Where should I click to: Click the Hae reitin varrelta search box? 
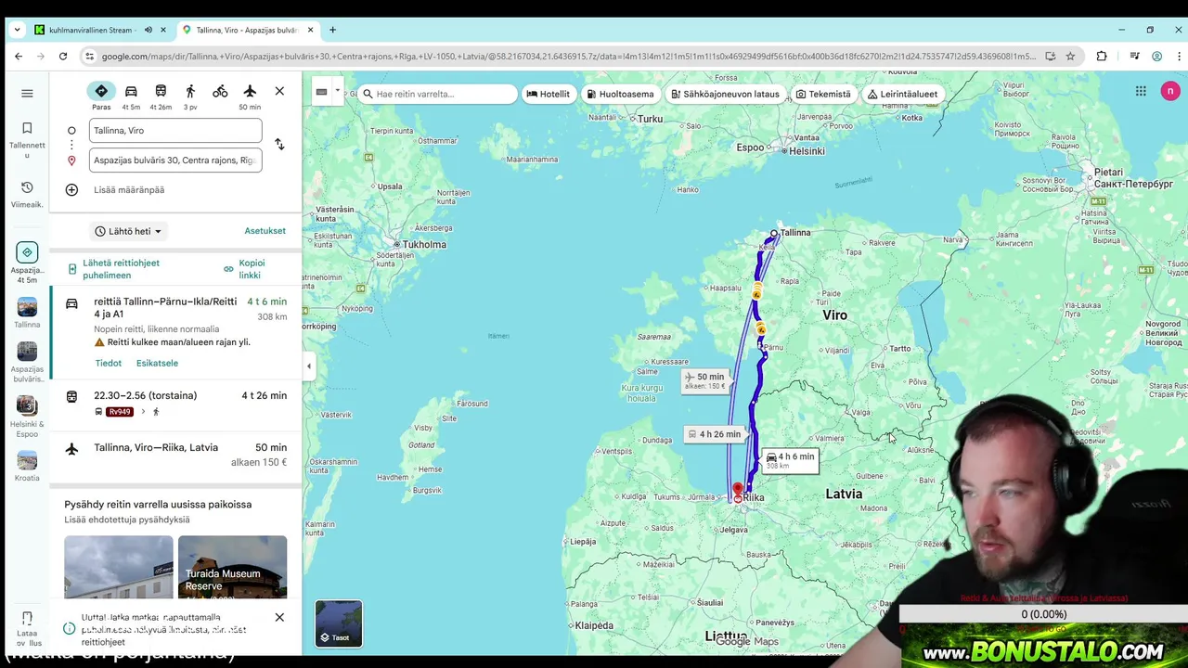coord(437,94)
